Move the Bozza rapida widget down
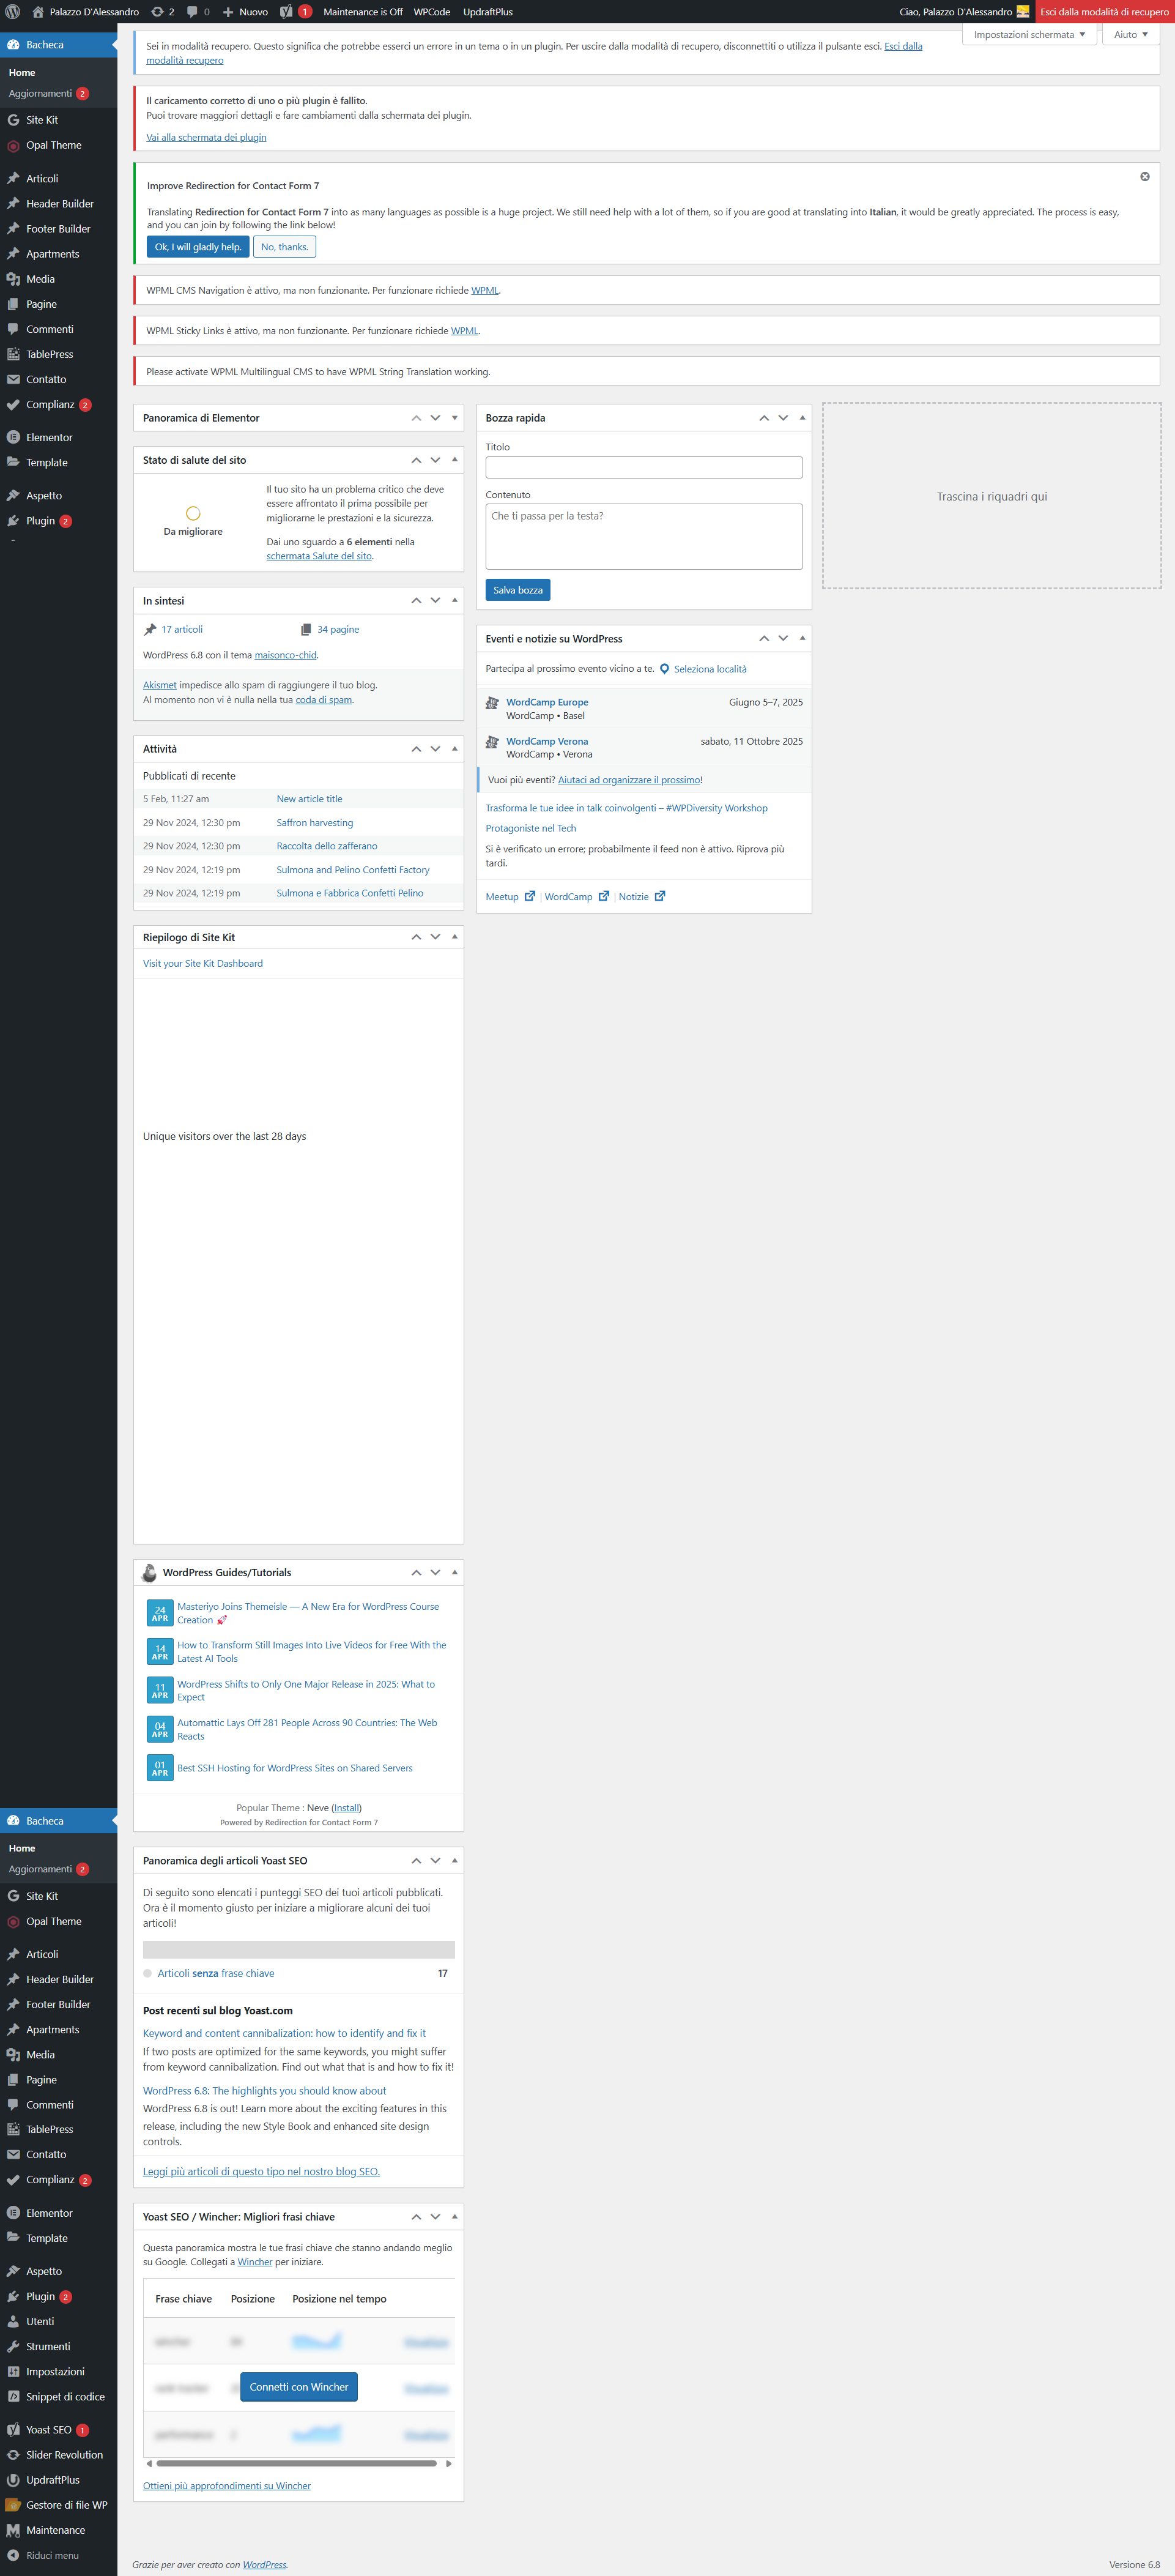The height and width of the screenshot is (2576, 1175). pyautogui.click(x=783, y=418)
